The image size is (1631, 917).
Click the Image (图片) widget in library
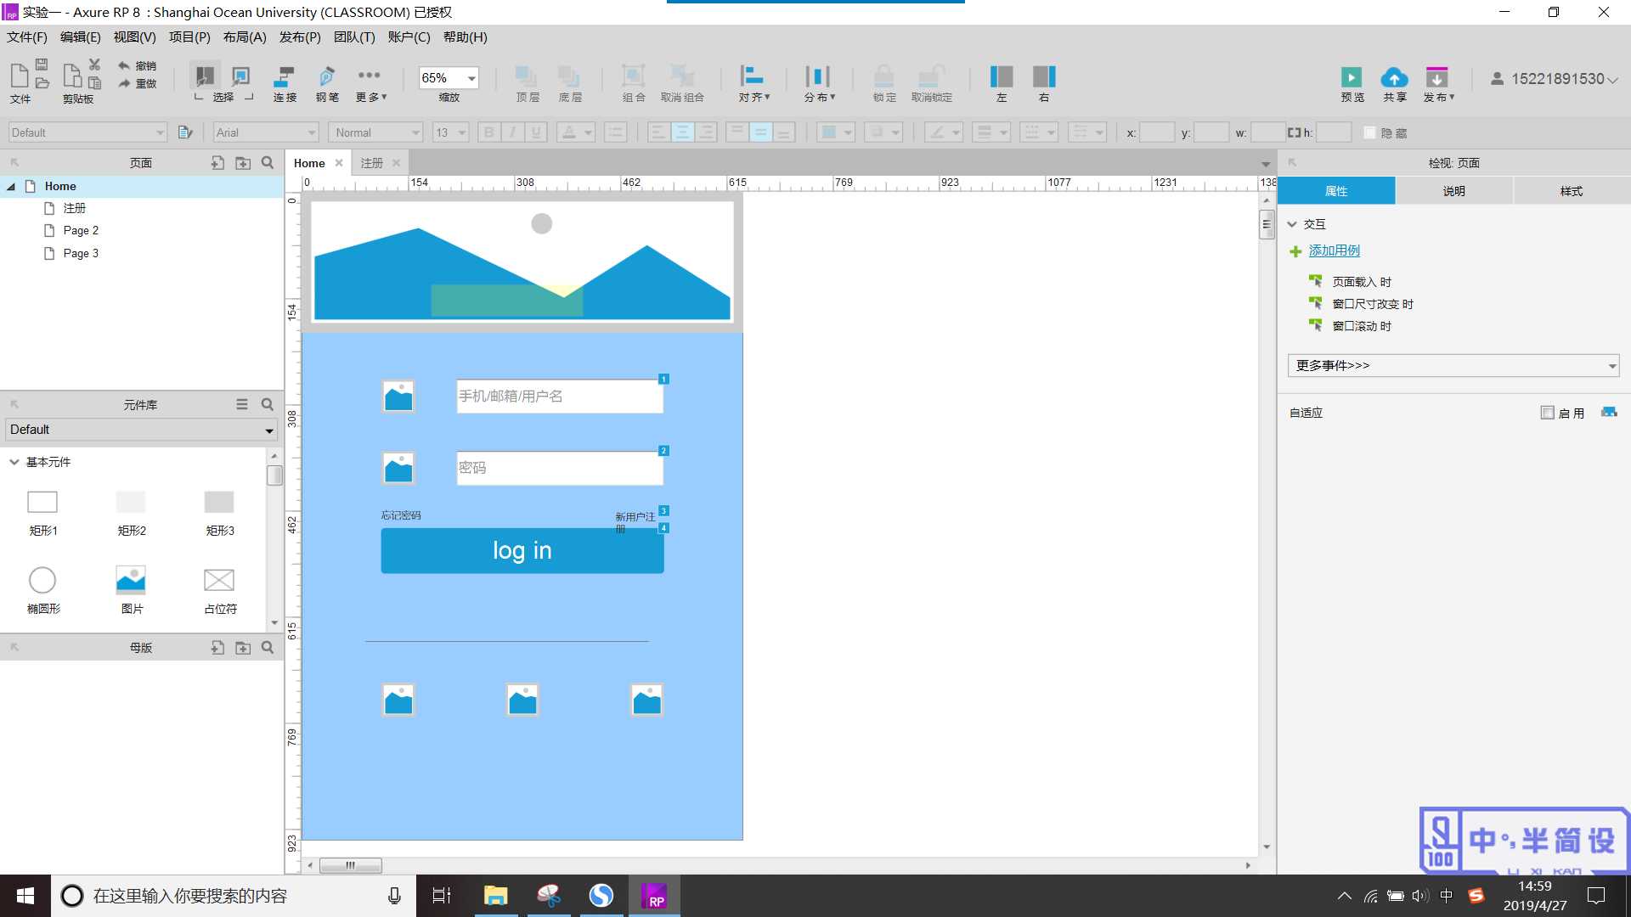coord(131,581)
